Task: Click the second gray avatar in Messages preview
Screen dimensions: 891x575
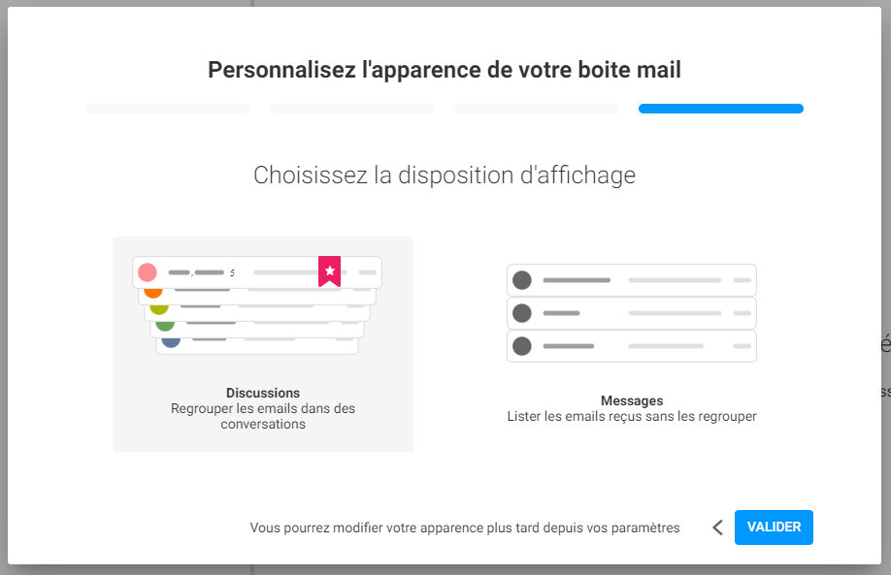Action: pos(521,313)
